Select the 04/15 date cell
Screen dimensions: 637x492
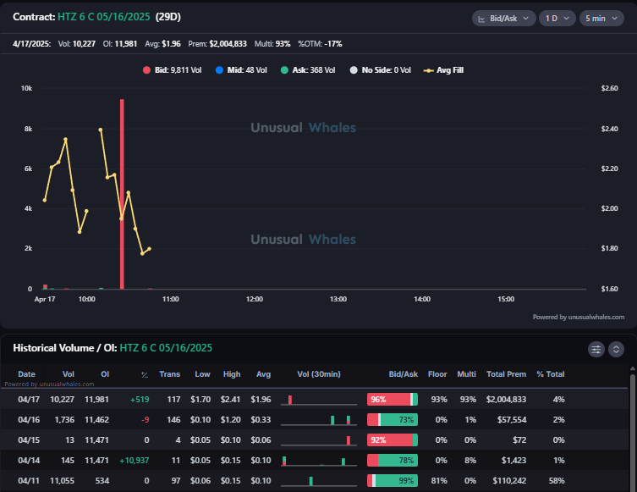(29, 440)
